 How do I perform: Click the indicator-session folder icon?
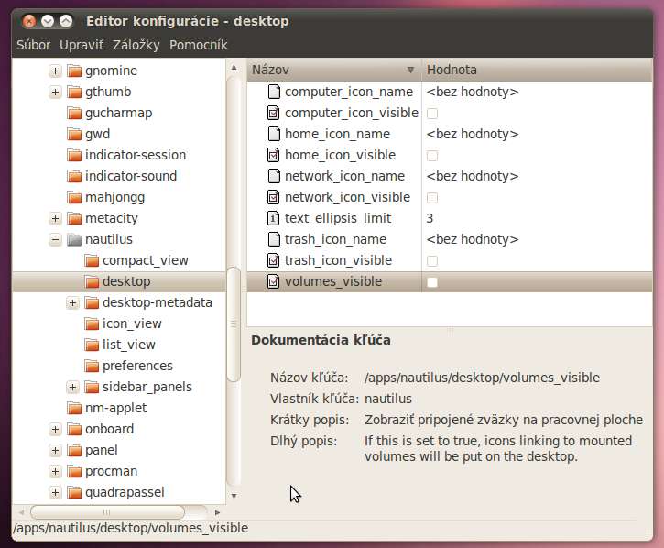74,155
